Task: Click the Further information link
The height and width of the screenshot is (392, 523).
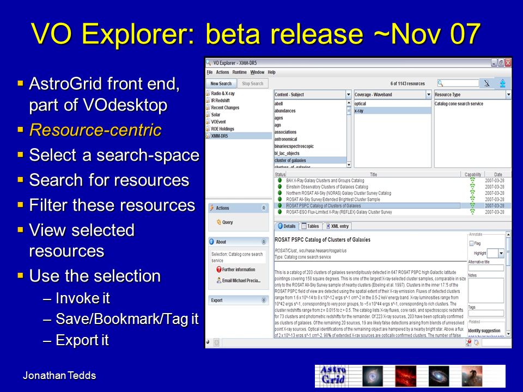Action: [239, 269]
